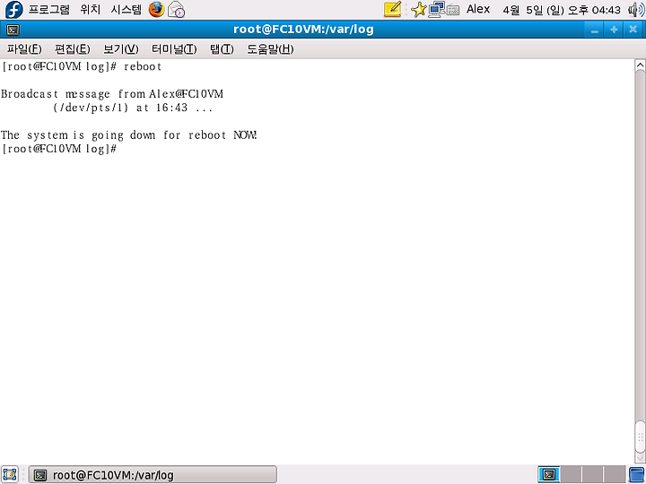Minimize the terminal window

click(x=594, y=30)
